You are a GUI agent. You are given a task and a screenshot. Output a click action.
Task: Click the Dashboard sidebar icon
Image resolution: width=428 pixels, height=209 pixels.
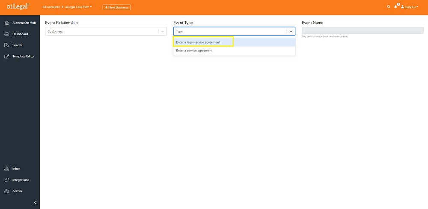(7, 34)
